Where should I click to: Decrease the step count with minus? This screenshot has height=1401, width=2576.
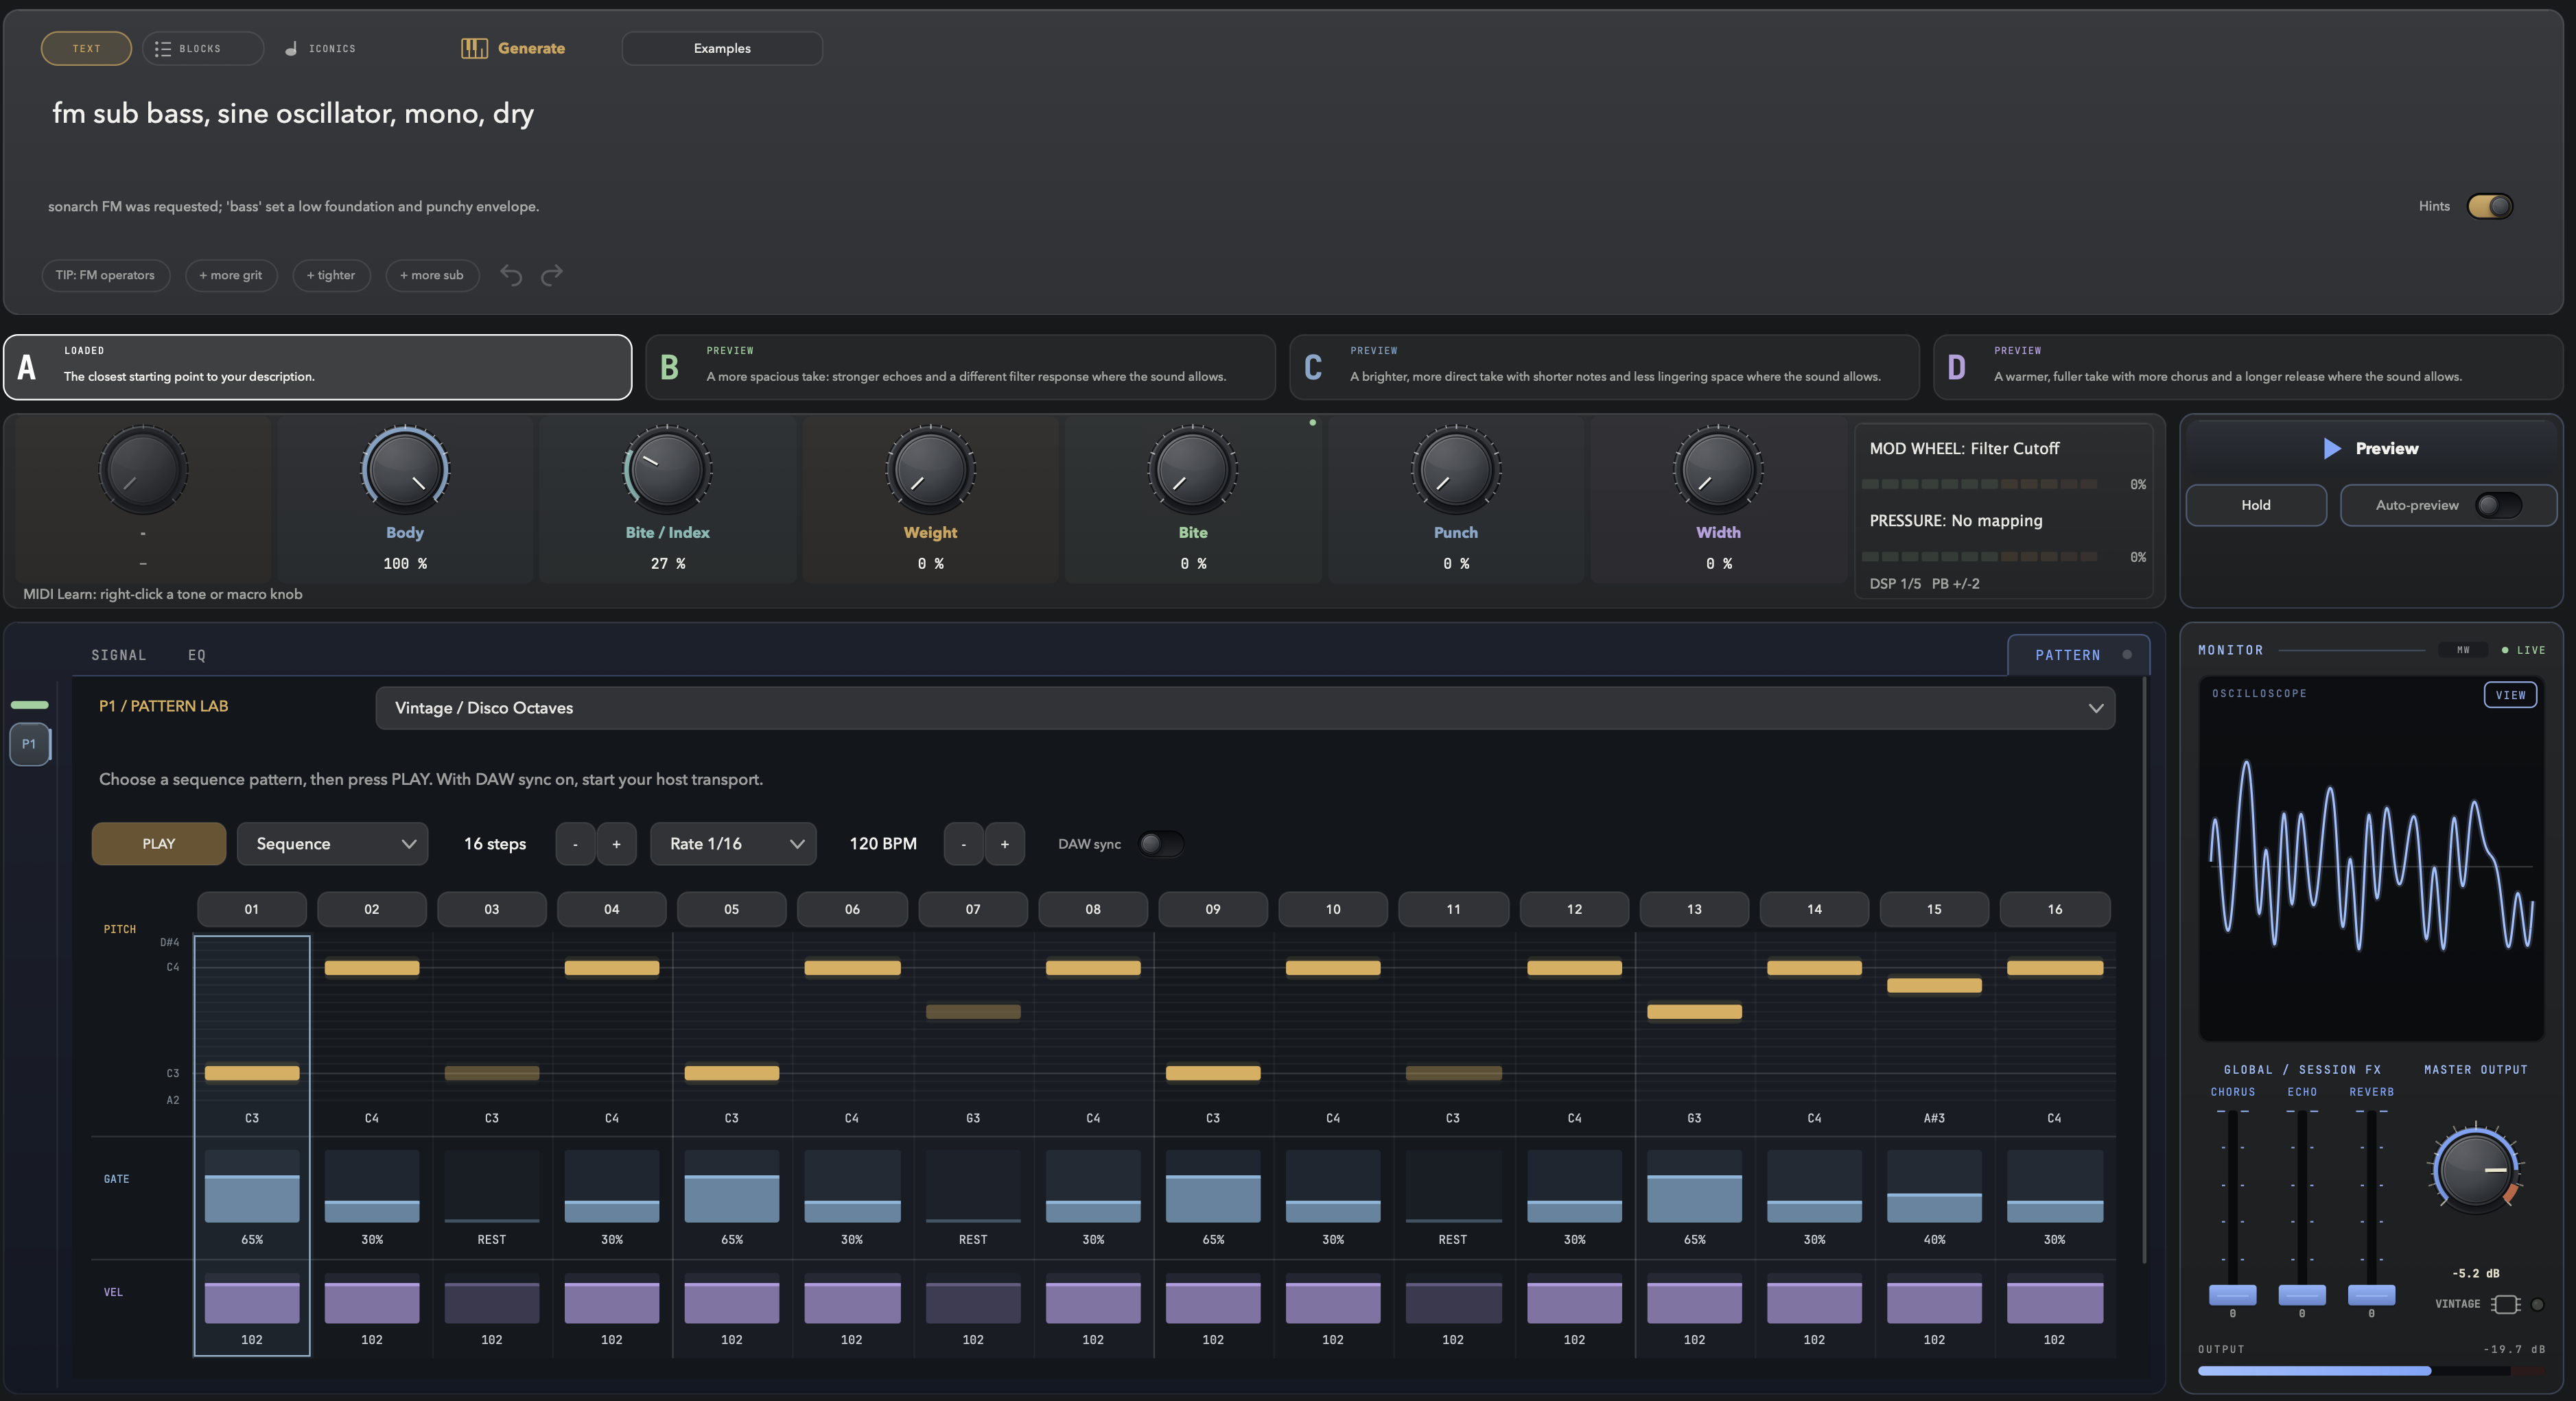pos(575,844)
